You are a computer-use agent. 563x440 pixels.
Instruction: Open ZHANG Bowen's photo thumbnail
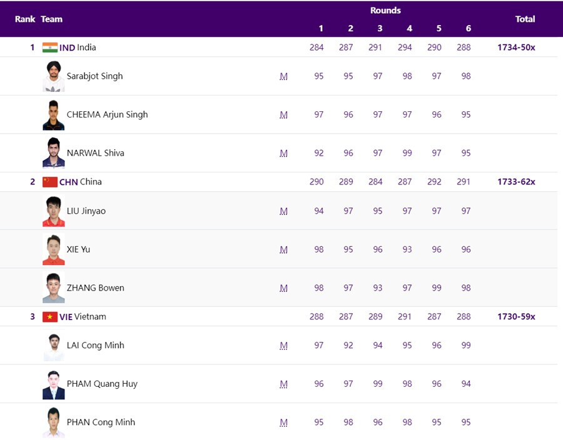point(54,288)
